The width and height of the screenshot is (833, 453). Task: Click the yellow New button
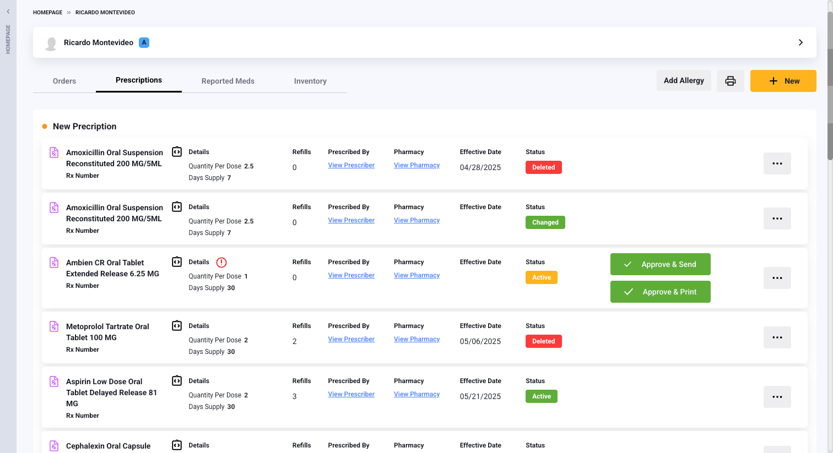pos(783,81)
